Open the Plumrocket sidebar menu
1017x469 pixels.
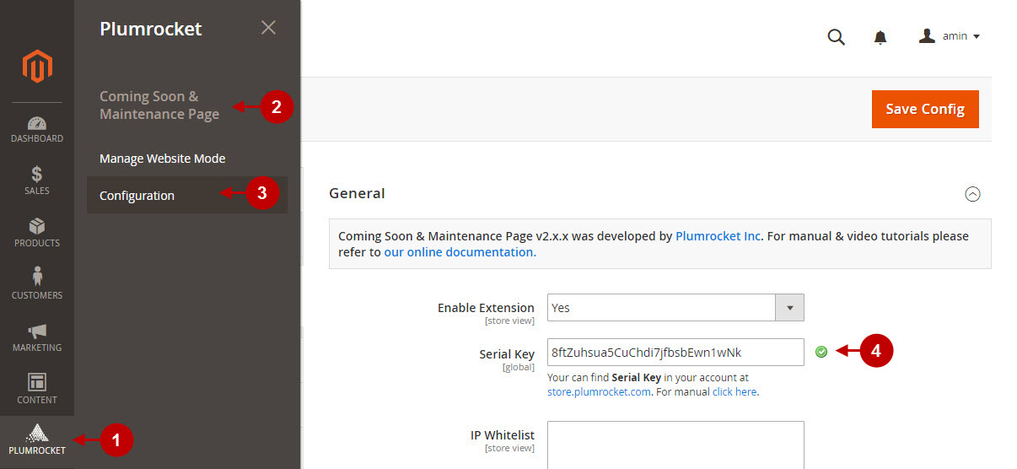(37, 439)
